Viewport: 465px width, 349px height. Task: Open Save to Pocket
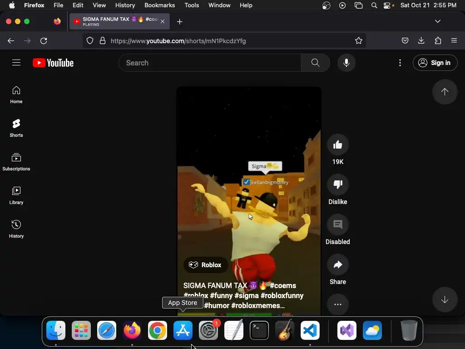click(x=405, y=40)
